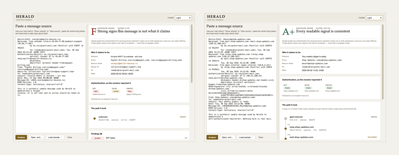Click 'Checked by mx.recipient-mail.com.' in right window
Image resolution: width=399 pixels, height=155 pixels.
pyautogui.click(x=296, y=96)
